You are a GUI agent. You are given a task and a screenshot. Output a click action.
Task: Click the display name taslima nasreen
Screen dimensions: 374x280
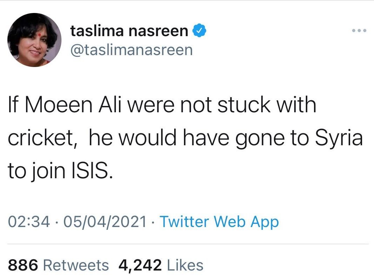(129, 31)
